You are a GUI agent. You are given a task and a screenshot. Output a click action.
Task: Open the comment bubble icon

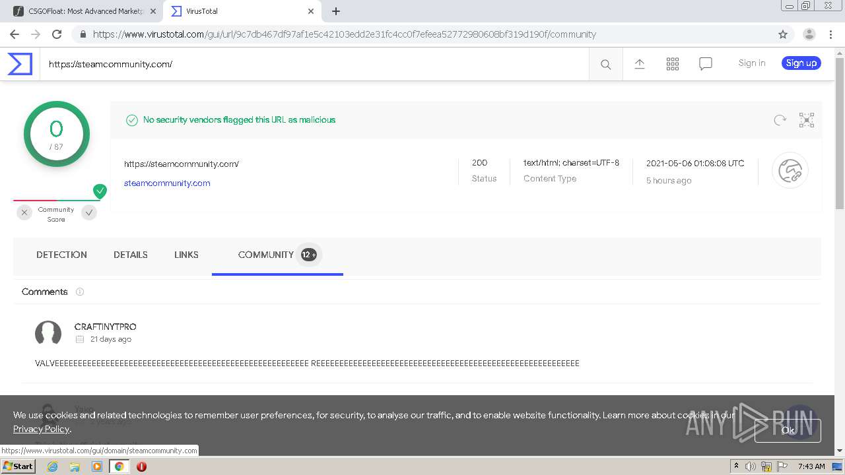point(706,63)
